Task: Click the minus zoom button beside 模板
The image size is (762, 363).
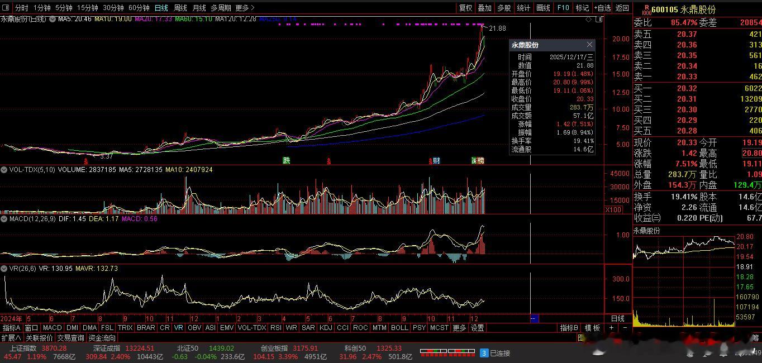Action: 625,328
